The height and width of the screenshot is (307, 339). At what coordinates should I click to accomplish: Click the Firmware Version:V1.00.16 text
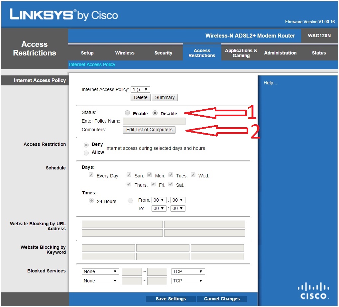point(310,22)
